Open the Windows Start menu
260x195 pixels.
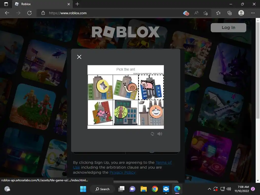(x=83, y=189)
